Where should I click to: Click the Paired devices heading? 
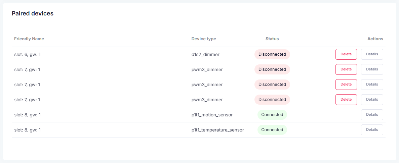pyautogui.click(x=33, y=13)
